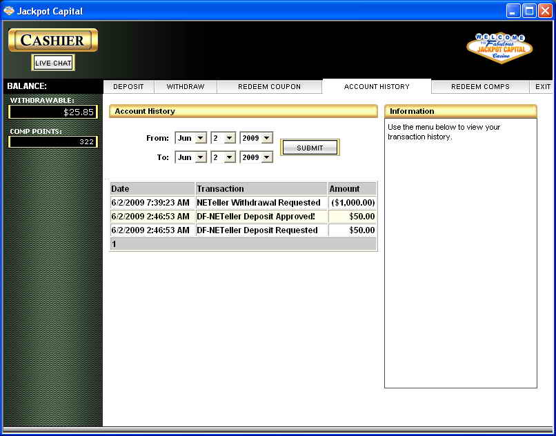Switch to the Deposit tab
The width and height of the screenshot is (556, 436).
tap(129, 86)
